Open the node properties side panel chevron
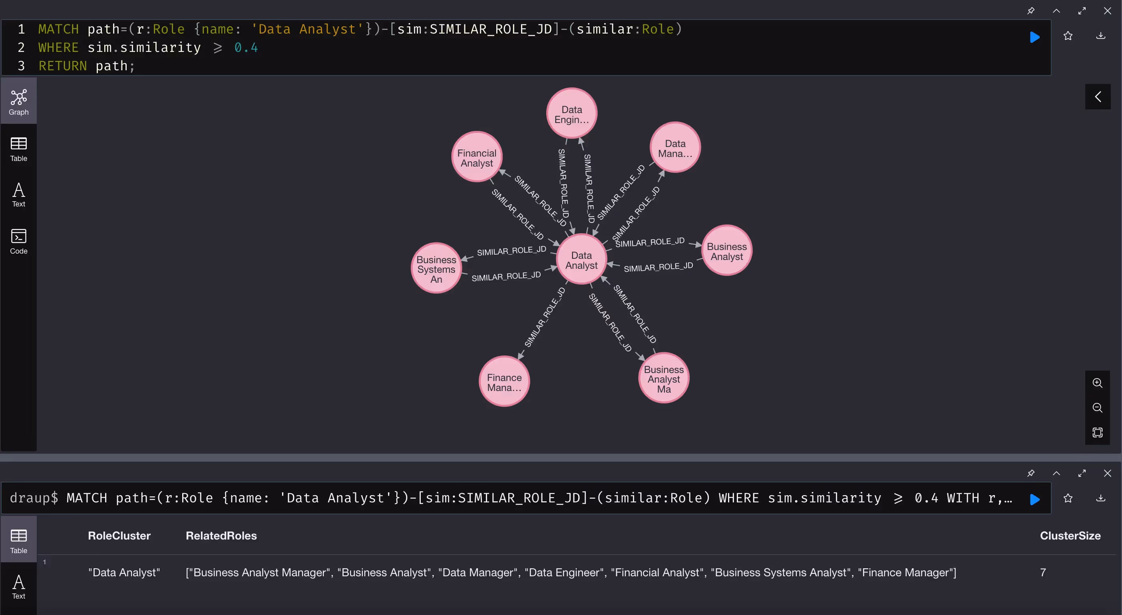Image resolution: width=1122 pixels, height=615 pixels. pos(1098,97)
